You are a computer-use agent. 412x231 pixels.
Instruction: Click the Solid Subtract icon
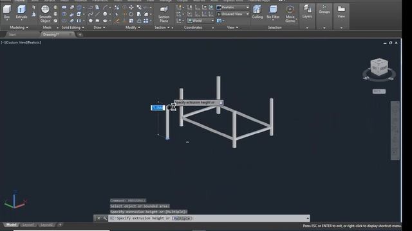tap(64, 14)
